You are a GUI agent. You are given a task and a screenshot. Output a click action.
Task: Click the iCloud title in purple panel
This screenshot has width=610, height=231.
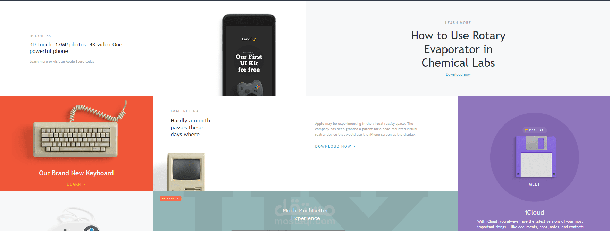tap(534, 212)
